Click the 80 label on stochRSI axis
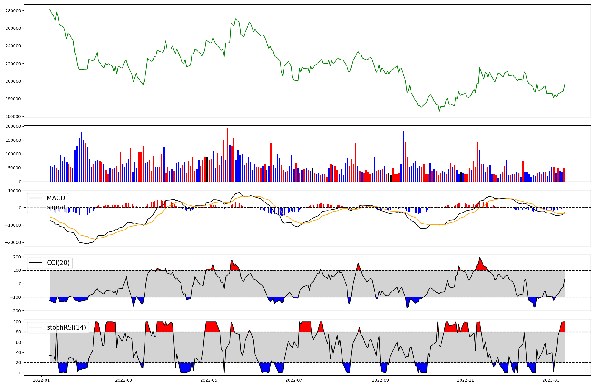The image size is (595, 387). coord(18,332)
